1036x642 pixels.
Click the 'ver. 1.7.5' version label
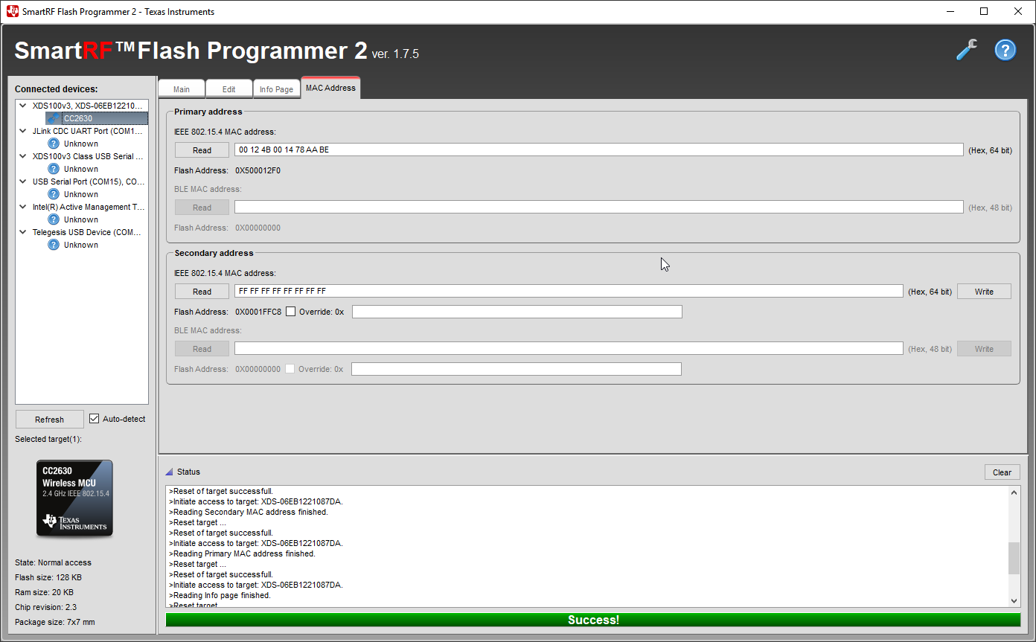tap(395, 54)
